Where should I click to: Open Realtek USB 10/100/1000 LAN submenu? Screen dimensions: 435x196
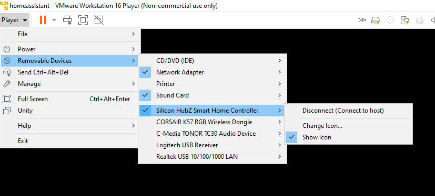[213, 157]
